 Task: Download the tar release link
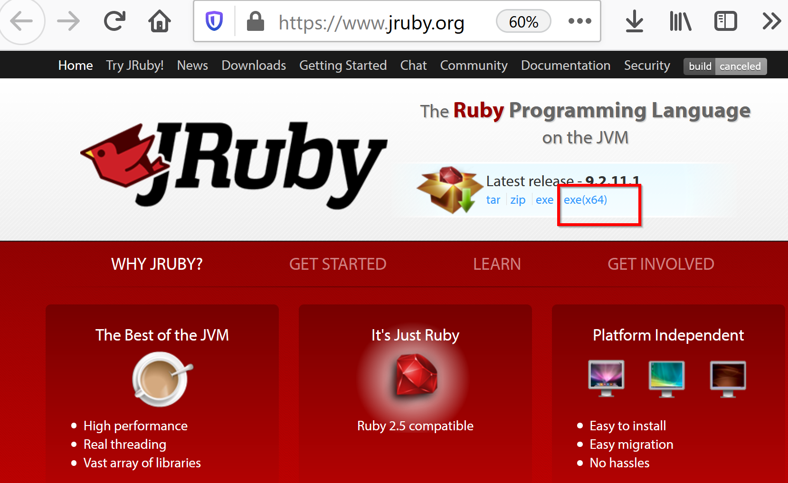coord(493,200)
